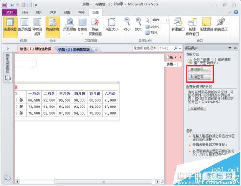Click the Back arrow in quick access toolbar
241x186 pixels.
(x=12, y=5)
